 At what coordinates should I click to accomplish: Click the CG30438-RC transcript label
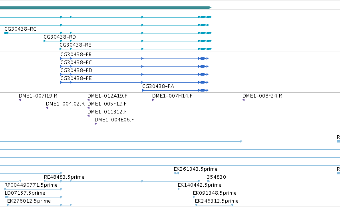point(20,29)
